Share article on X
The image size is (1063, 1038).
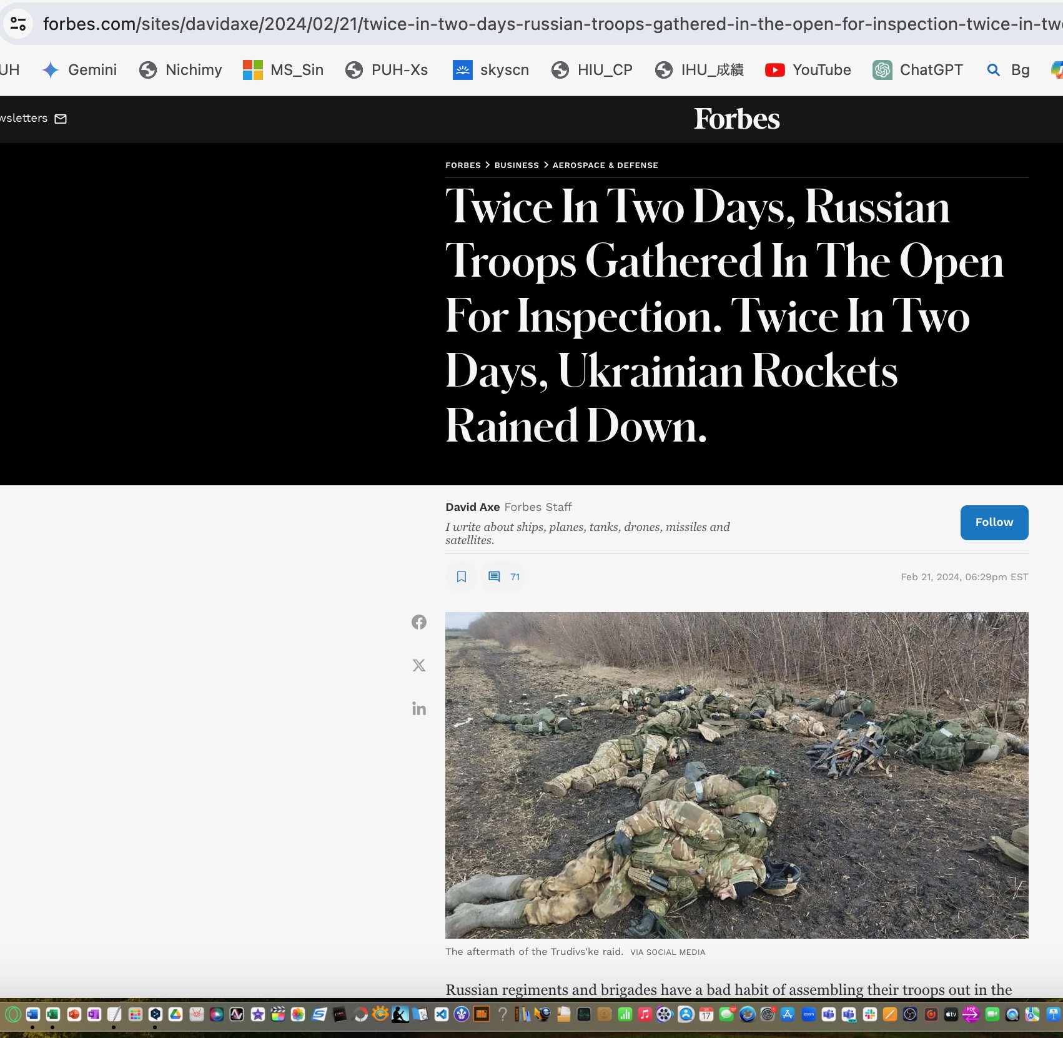419,665
